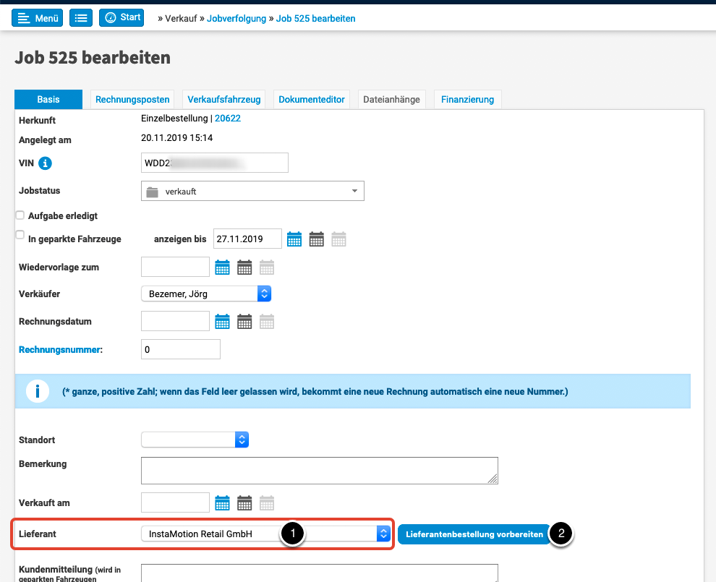Open blue calendar picker for Wiedervorlage zum
716x582 pixels.
click(x=222, y=268)
